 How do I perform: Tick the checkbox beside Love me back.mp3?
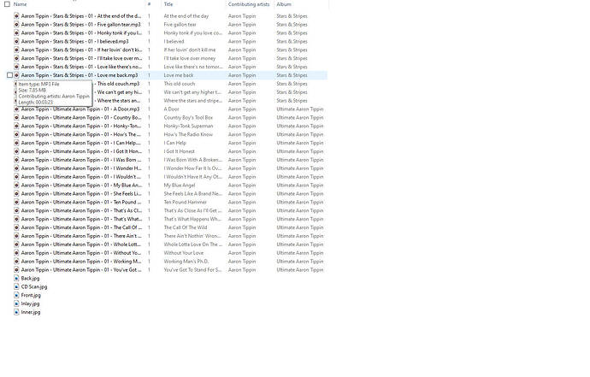pos(9,75)
